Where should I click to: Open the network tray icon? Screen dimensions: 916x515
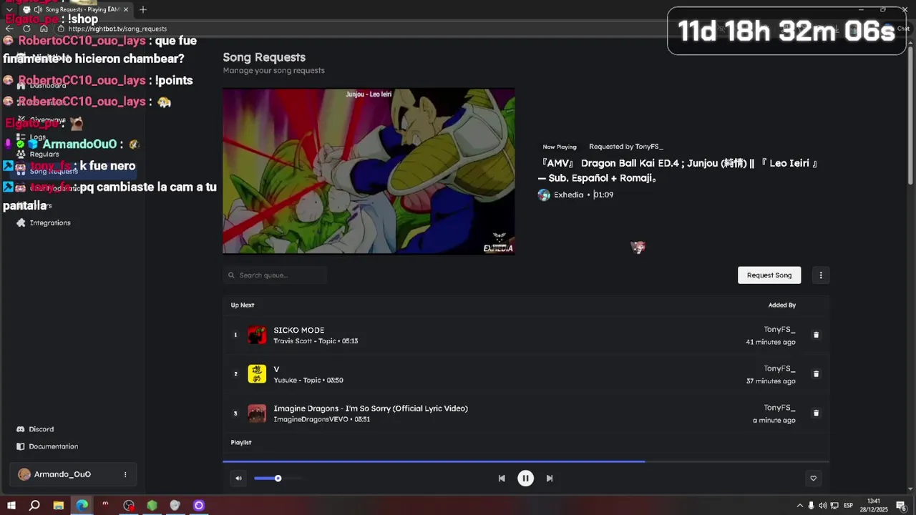(x=834, y=506)
